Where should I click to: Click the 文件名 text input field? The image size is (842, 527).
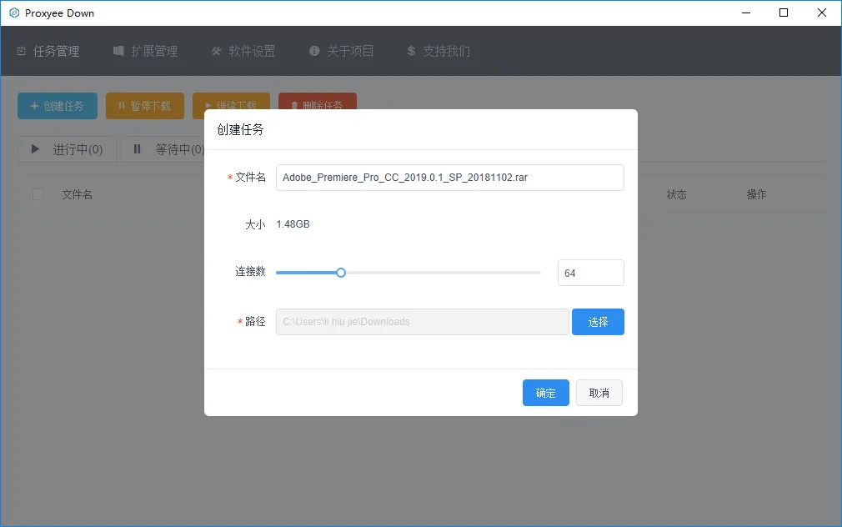pyautogui.click(x=450, y=178)
